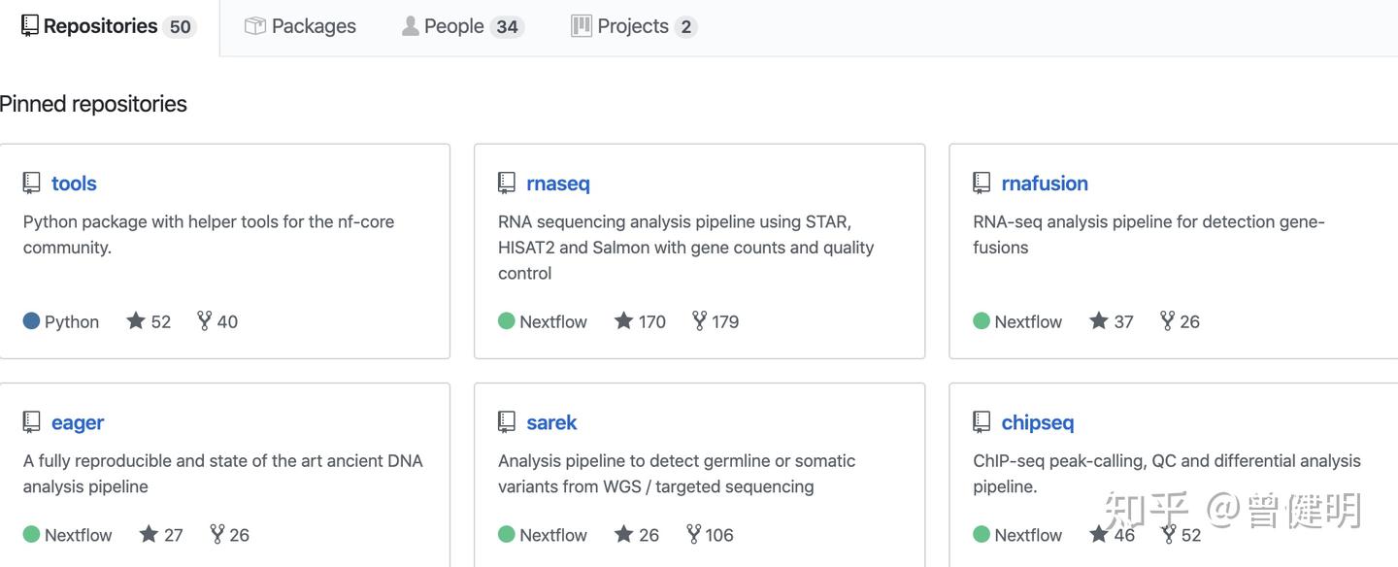Open the sarek repository link
This screenshot has width=1398, height=567.
pos(551,422)
